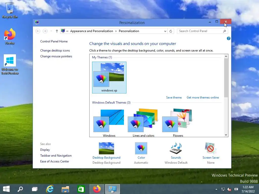
Task: Open help with the blue question mark
Action: [229, 38]
